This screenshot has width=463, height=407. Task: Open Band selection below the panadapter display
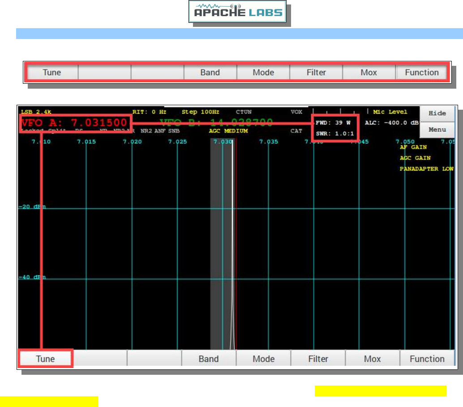click(209, 359)
